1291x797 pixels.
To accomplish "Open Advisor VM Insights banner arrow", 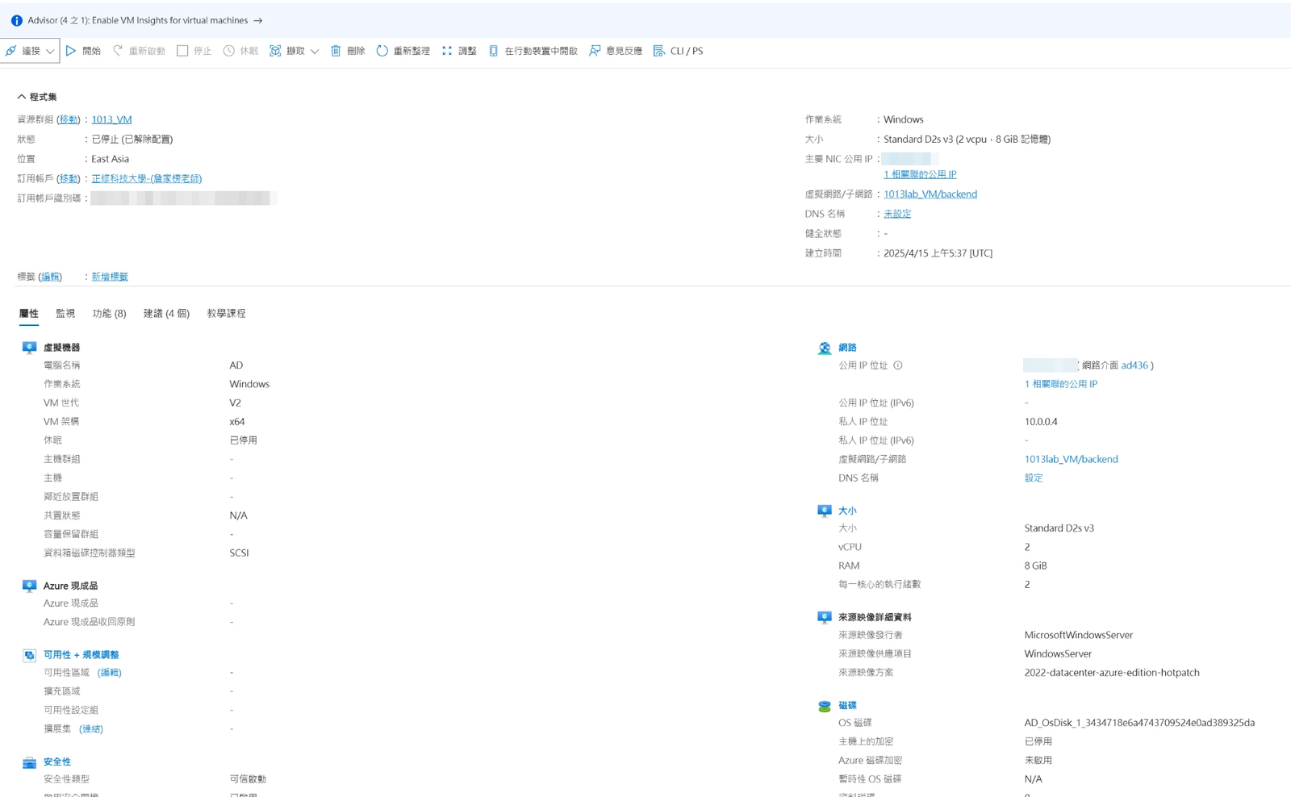I will coord(257,20).
